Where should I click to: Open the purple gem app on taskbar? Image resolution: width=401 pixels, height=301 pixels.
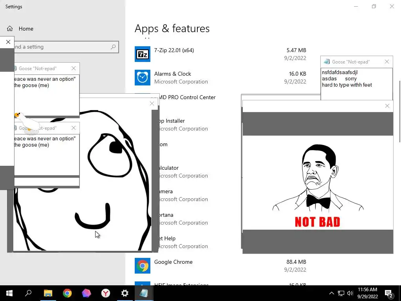point(87,293)
